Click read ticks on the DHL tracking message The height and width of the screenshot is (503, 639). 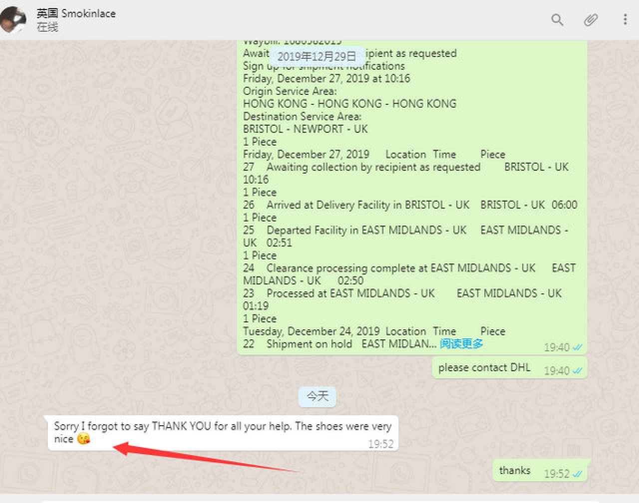(x=578, y=347)
